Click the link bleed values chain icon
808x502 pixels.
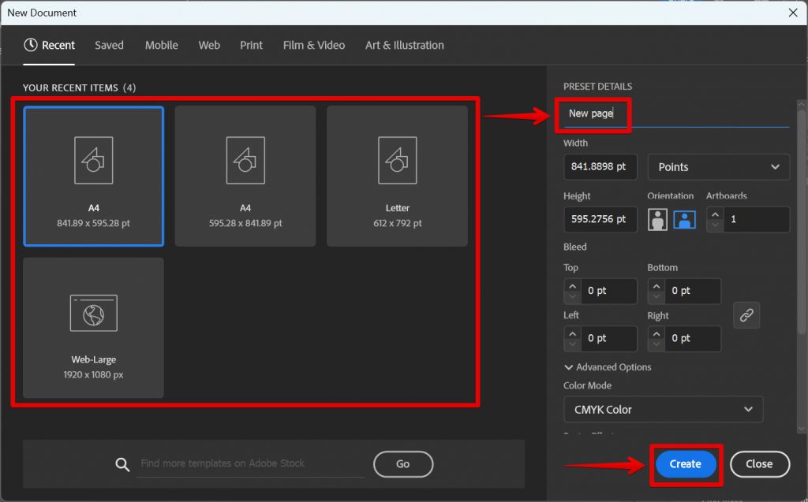(746, 314)
